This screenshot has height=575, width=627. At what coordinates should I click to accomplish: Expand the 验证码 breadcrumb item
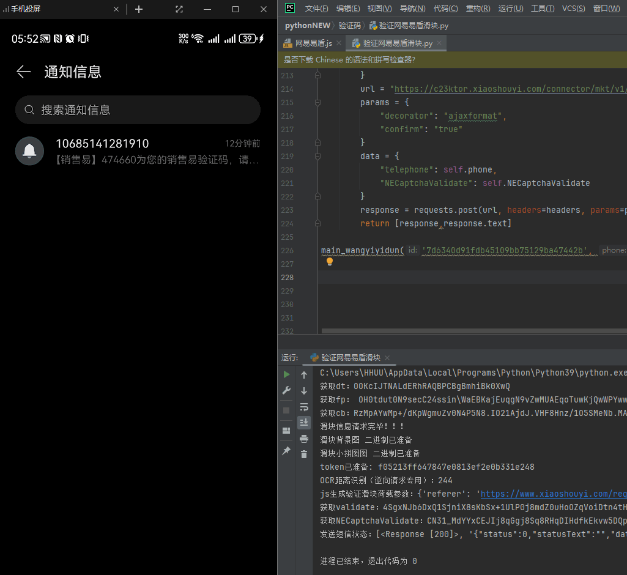(349, 25)
